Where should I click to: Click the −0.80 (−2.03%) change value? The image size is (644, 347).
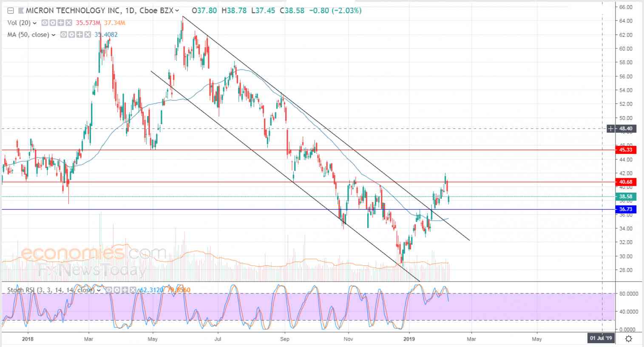[335, 11]
